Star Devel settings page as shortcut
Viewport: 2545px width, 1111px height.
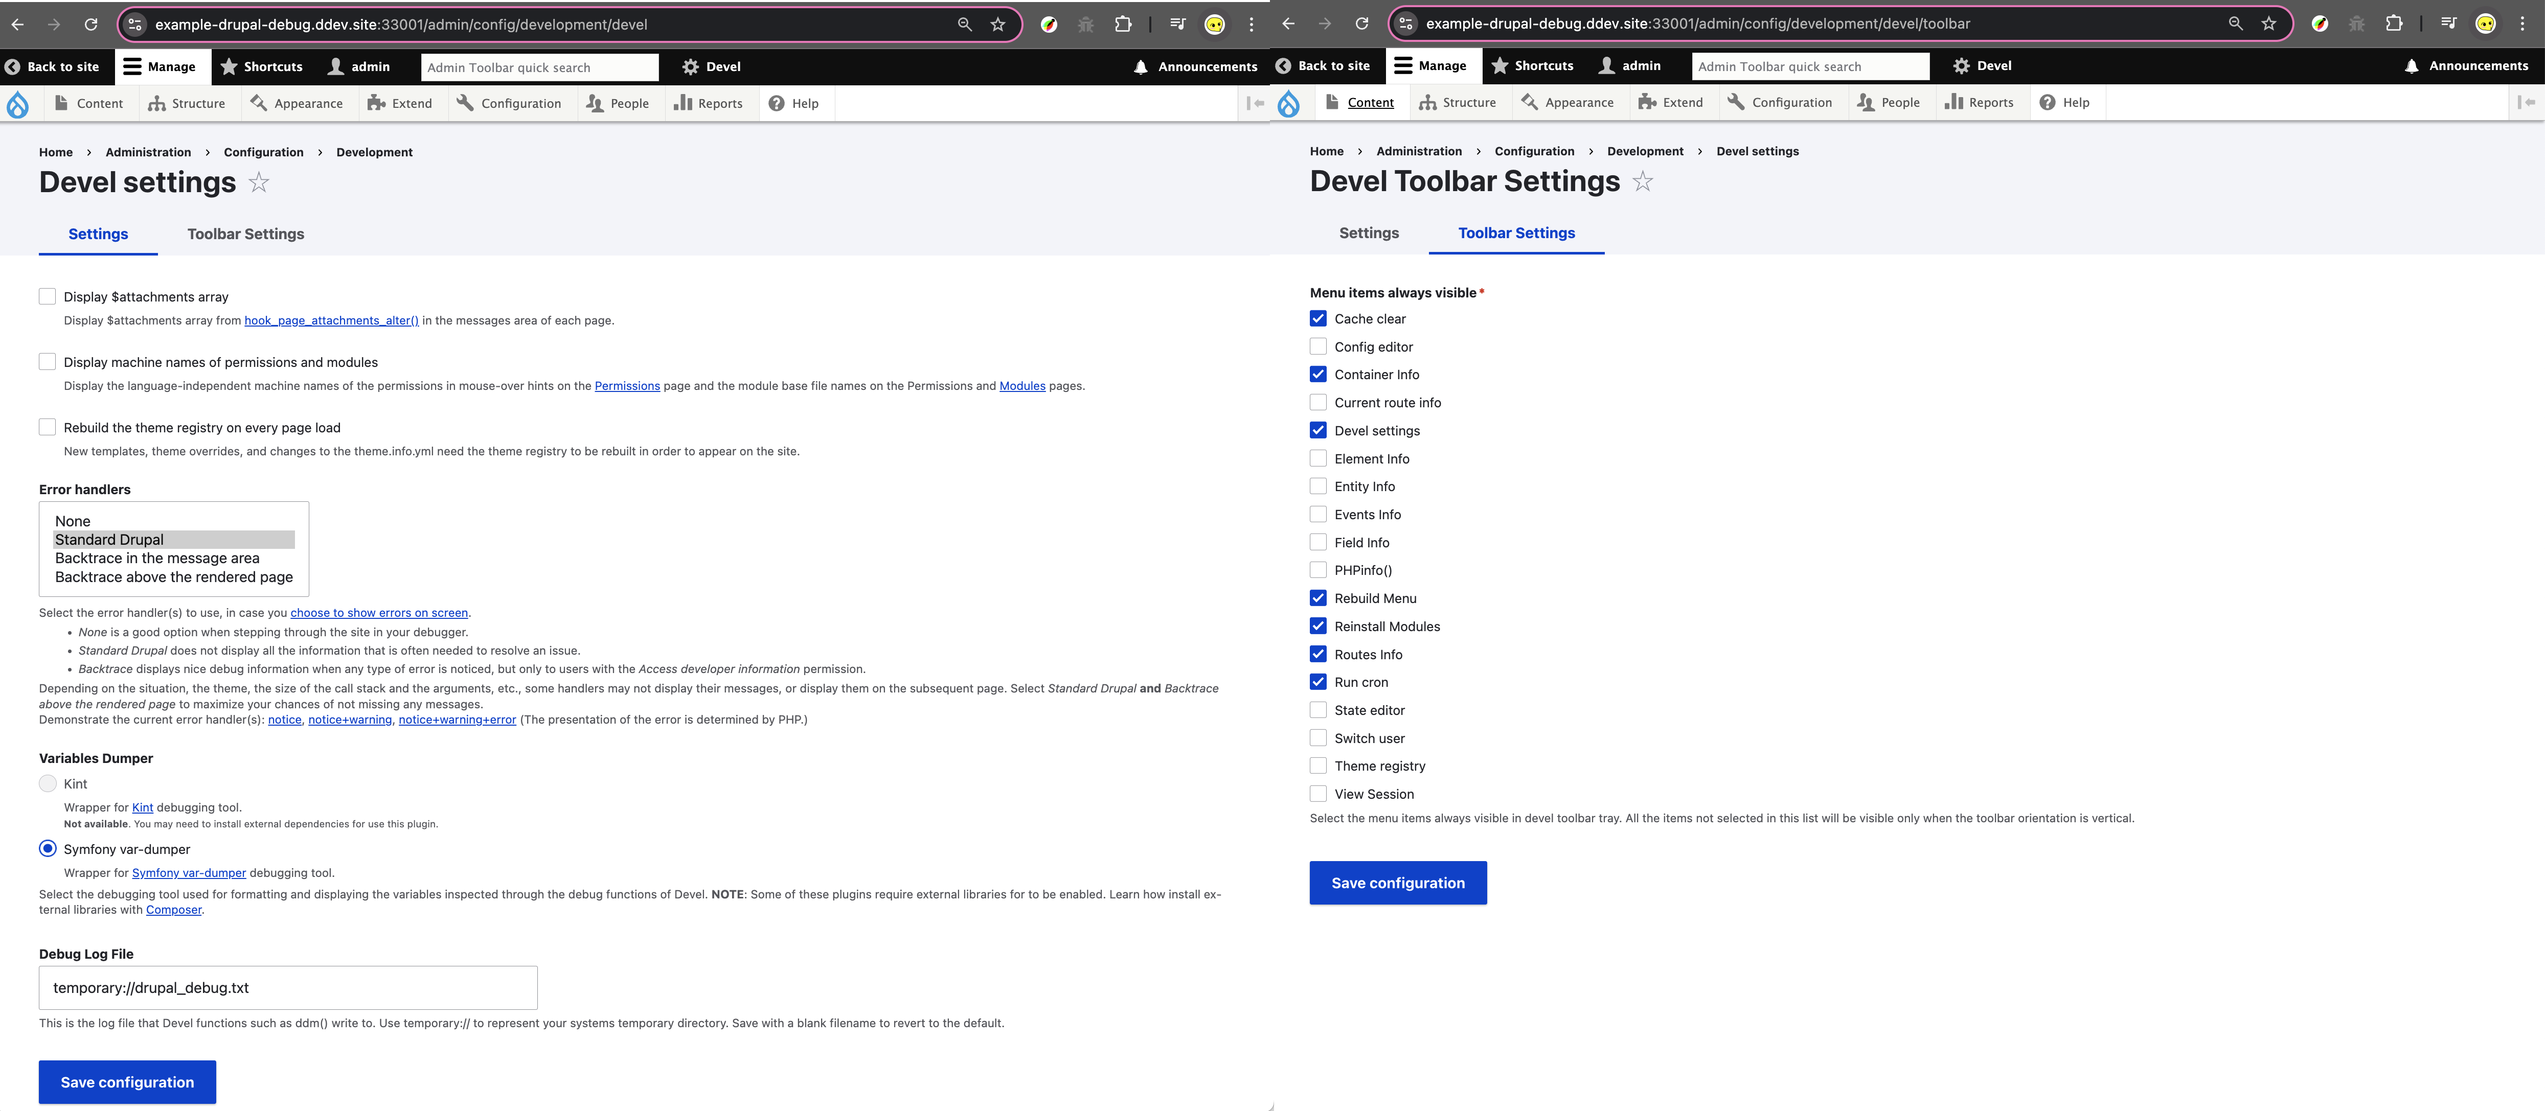click(x=259, y=183)
